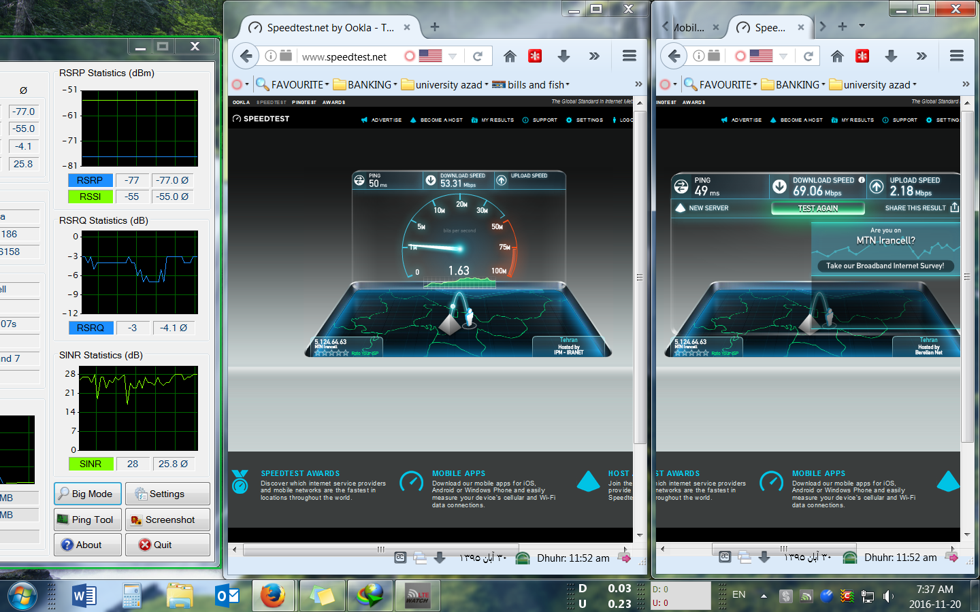Click red extension icon in left Firefox toolbar
The image size is (980, 612).
[535, 56]
